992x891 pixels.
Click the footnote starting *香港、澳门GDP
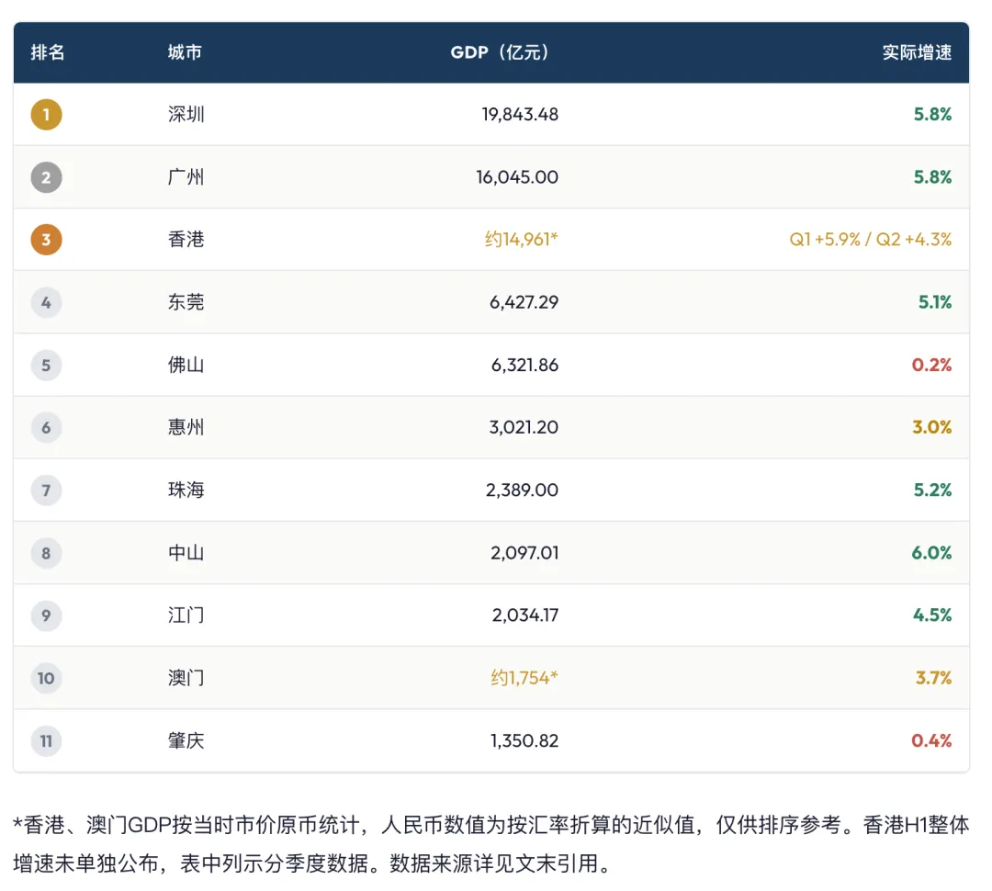[490, 844]
